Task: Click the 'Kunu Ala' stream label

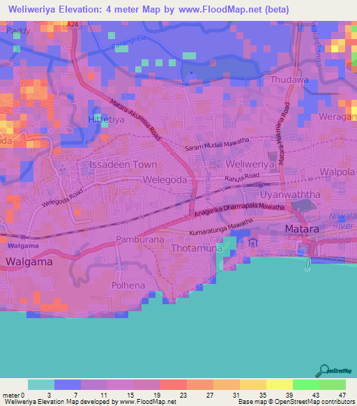Action: [x=208, y=186]
